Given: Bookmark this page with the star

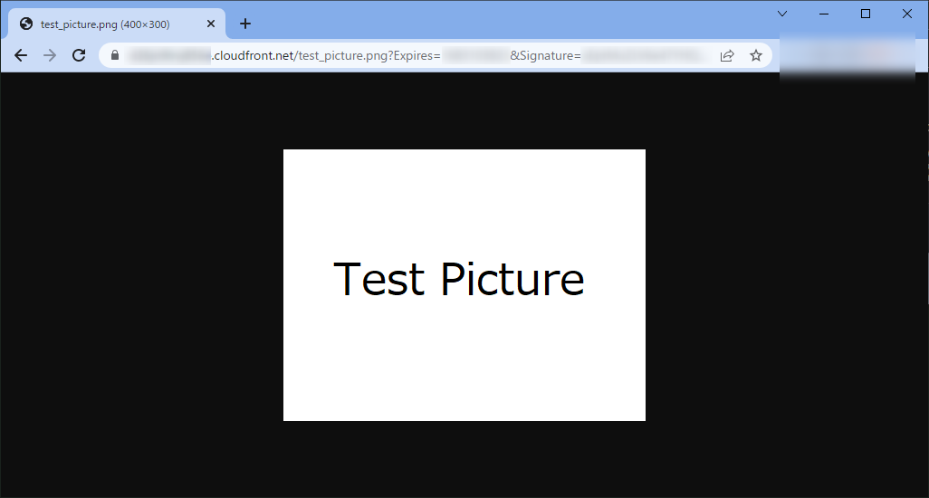Looking at the screenshot, I should coord(756,55).
